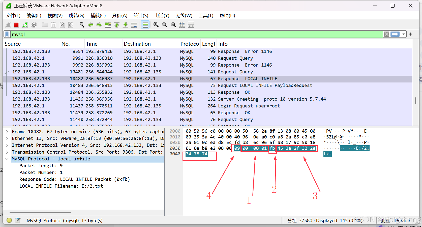Go forward to next packet arrow

(x=99, y=25)
